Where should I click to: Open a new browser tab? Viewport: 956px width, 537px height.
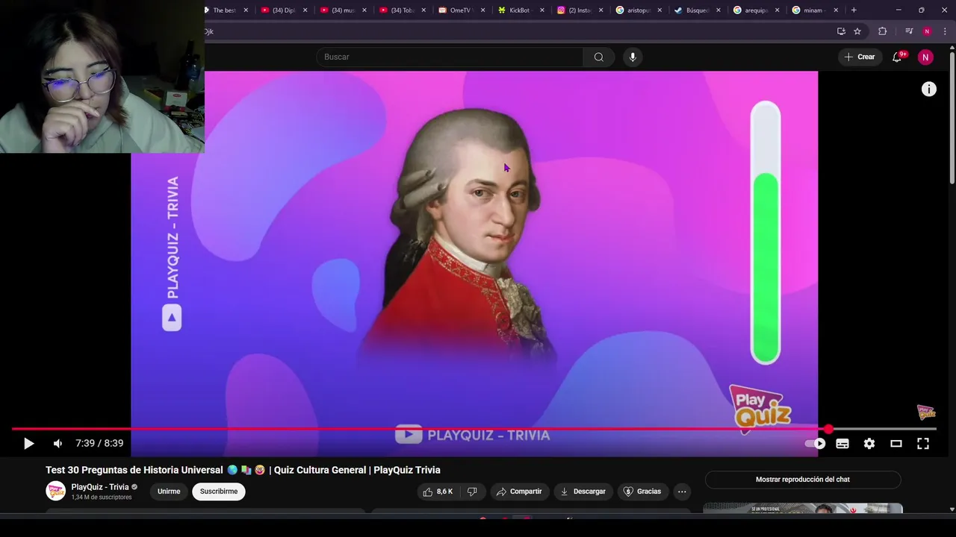[854, 10]
